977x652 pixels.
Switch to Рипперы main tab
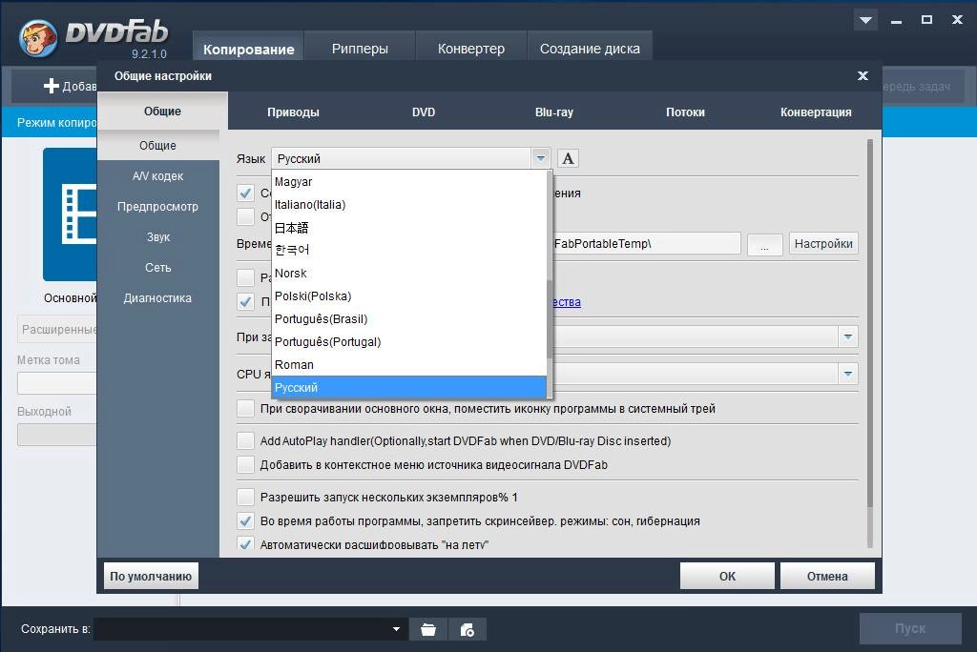pos(360,48)
